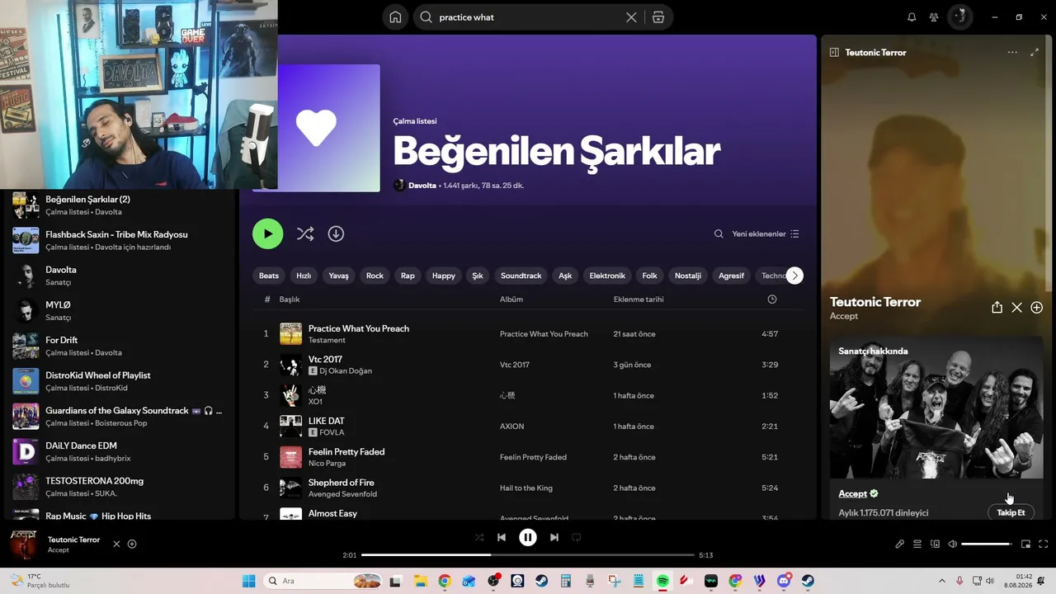Toggle shuffle in the bottom player bar

tap(479, 537)
